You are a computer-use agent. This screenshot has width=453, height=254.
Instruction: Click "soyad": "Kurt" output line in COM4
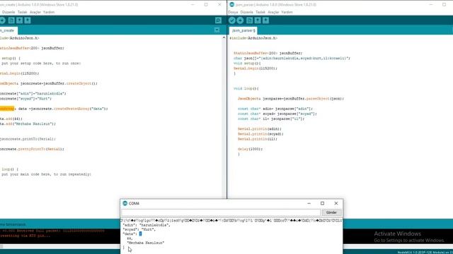[139, 229]
